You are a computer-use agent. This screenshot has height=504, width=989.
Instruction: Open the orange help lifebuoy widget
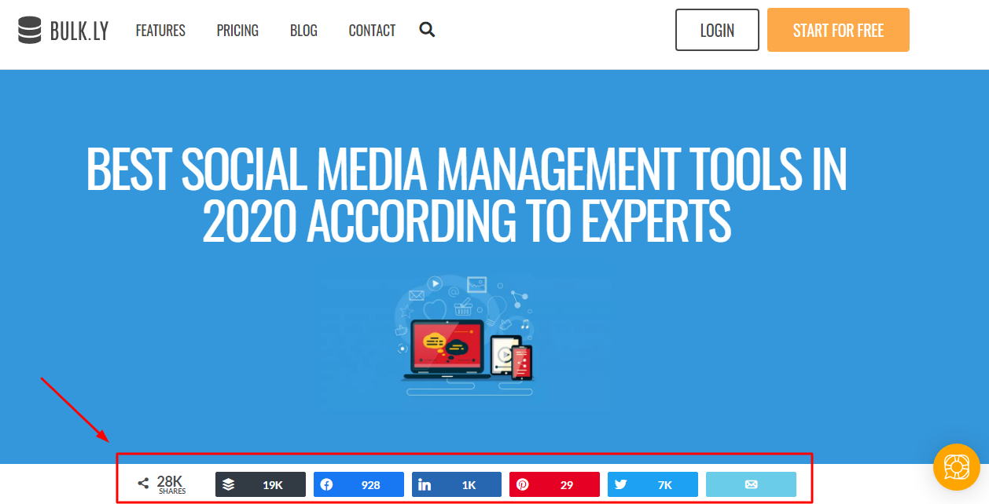(x=956, y=467)
